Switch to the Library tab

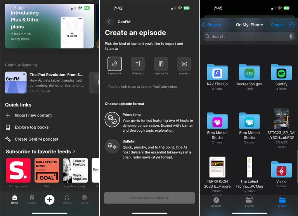coord(67,199)
